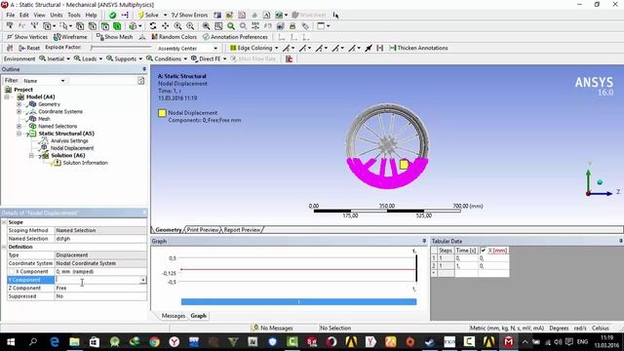The width and height of the screenshot is (624, 351).
Task: Click Reset explode button
Action: tap(29, 48)
